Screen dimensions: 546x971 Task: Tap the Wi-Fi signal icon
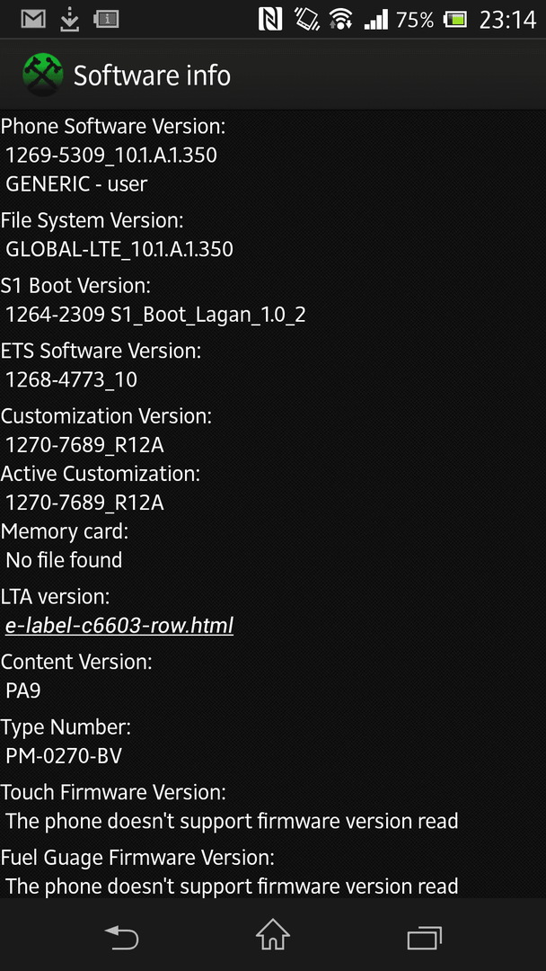[339, 20]
